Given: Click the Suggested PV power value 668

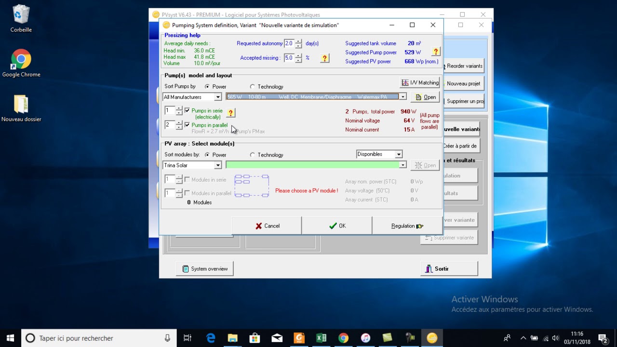Looking at the screenshot, I should [x=409, y=62].
